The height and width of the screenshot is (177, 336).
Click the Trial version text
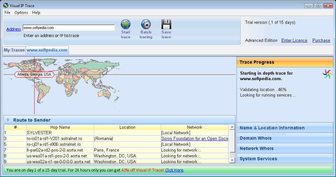[x=270, y=22]
